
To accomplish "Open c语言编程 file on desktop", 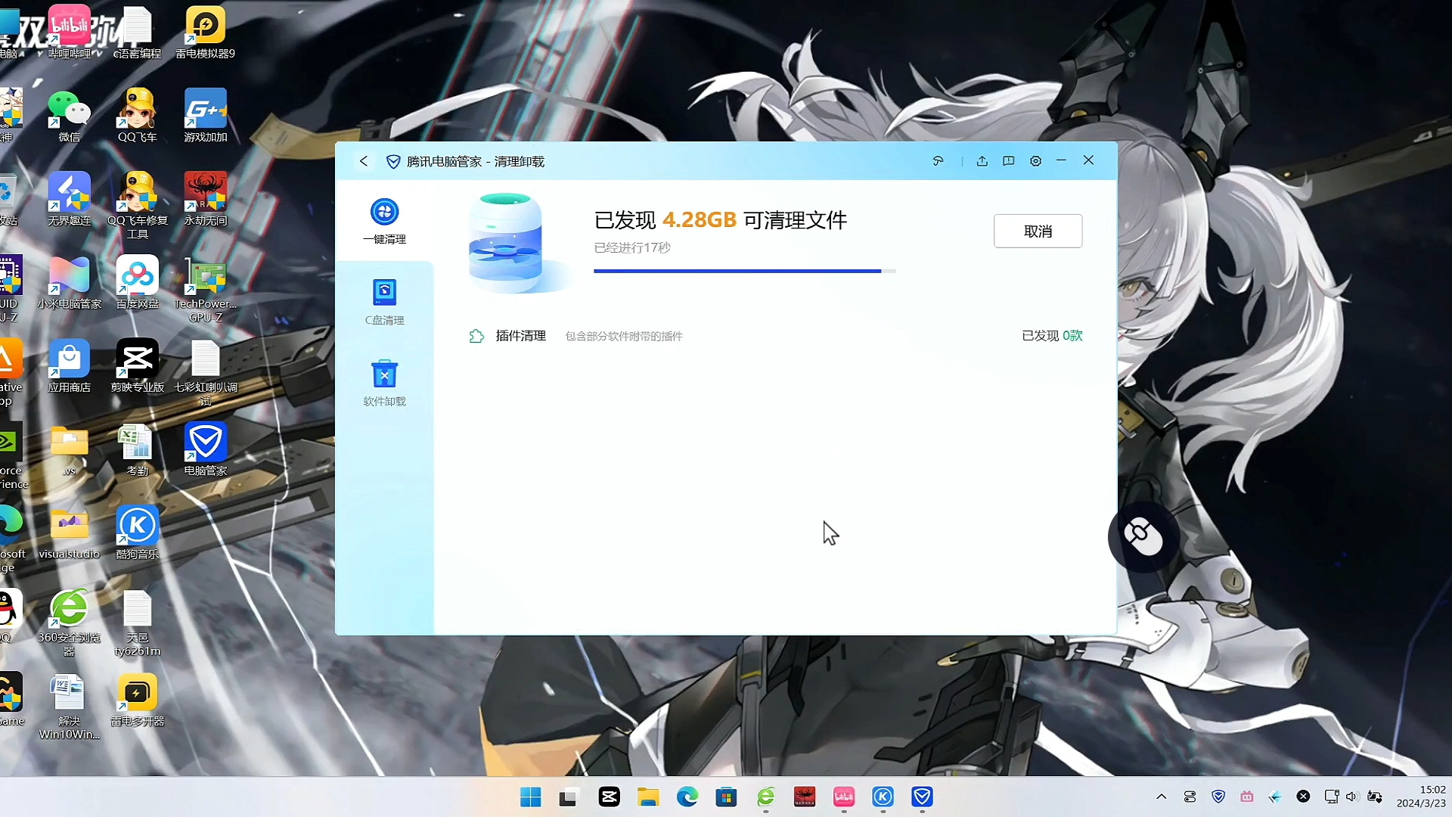I will (137, 32).
